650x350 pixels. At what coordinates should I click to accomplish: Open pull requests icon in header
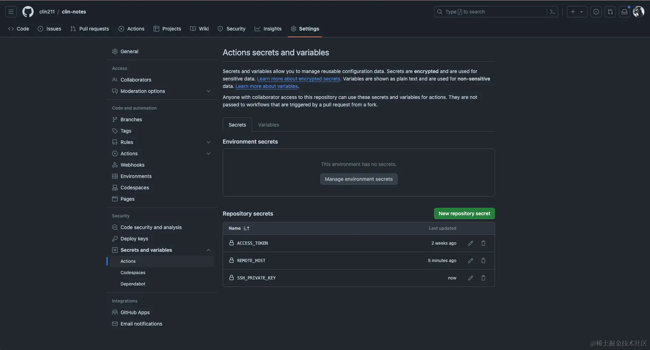coord(610,12)
